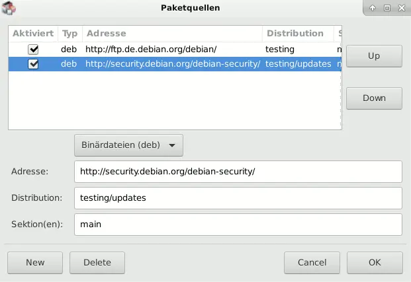Screen dimensions: 411x282
Task: Click the roll-up window arrow icon
Action: tap(374, 8)
